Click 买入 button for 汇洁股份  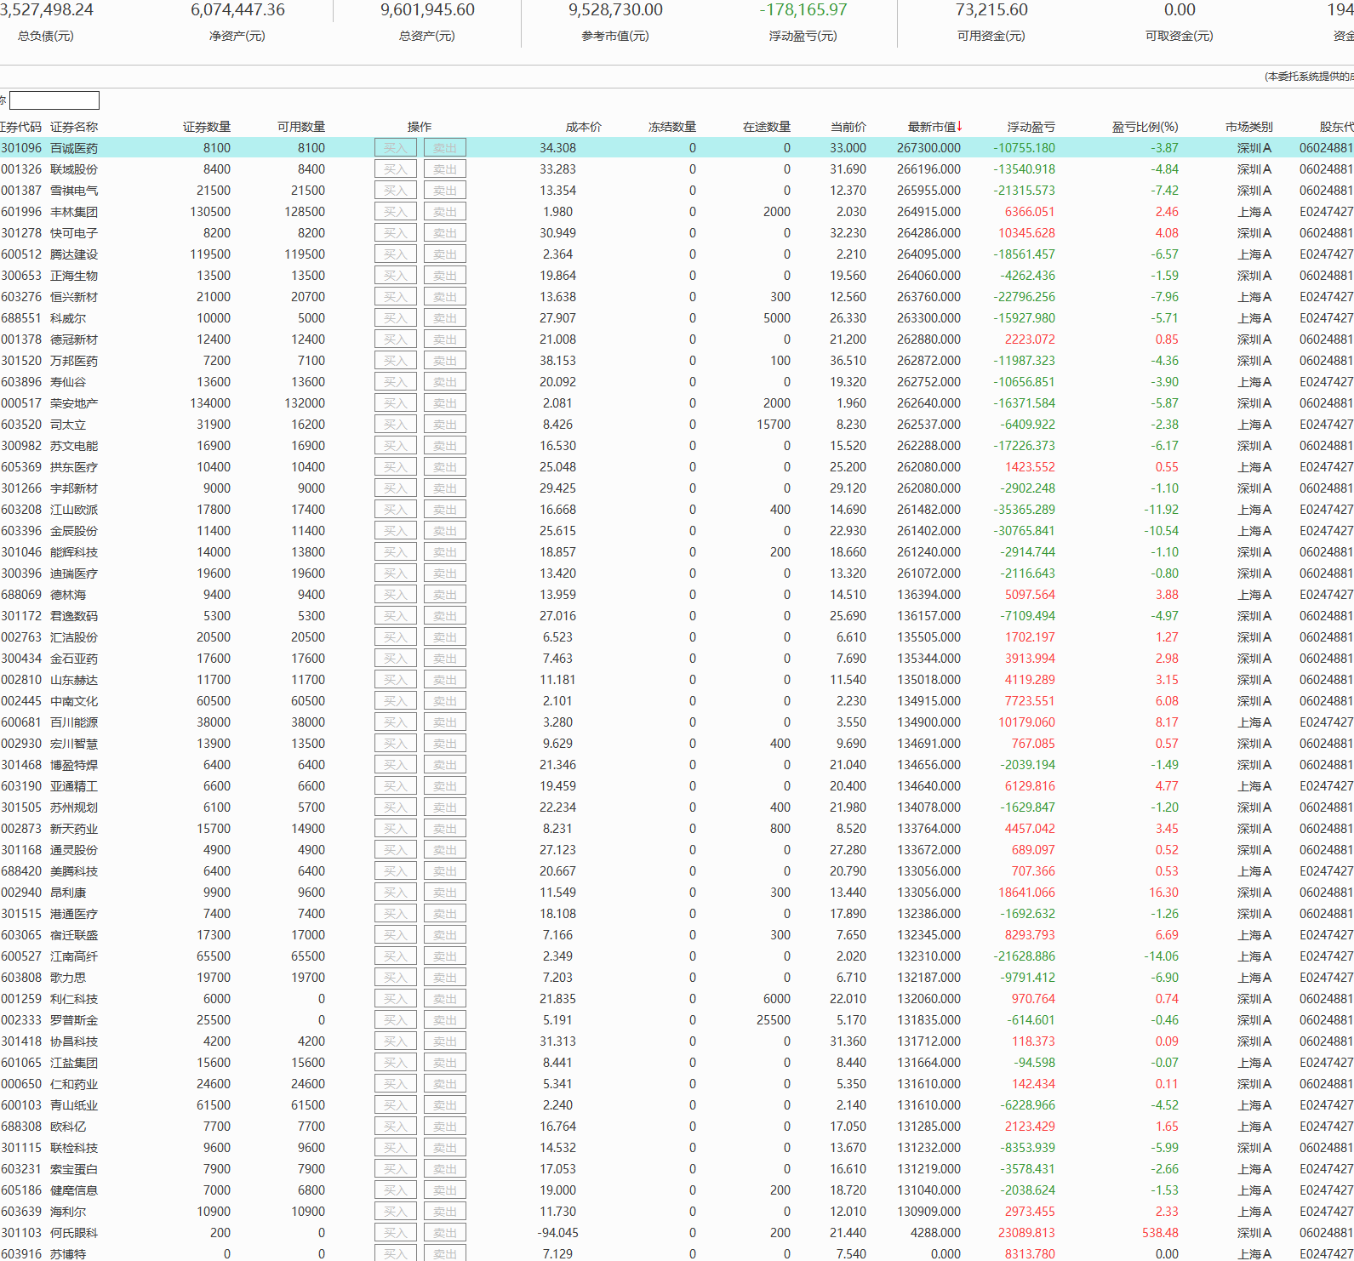396,637
